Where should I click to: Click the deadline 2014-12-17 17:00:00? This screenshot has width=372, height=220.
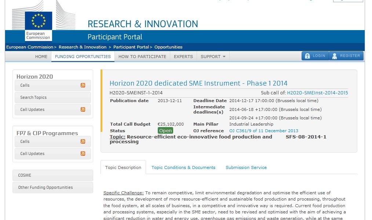pyautogui.click(x=274, y=101)
